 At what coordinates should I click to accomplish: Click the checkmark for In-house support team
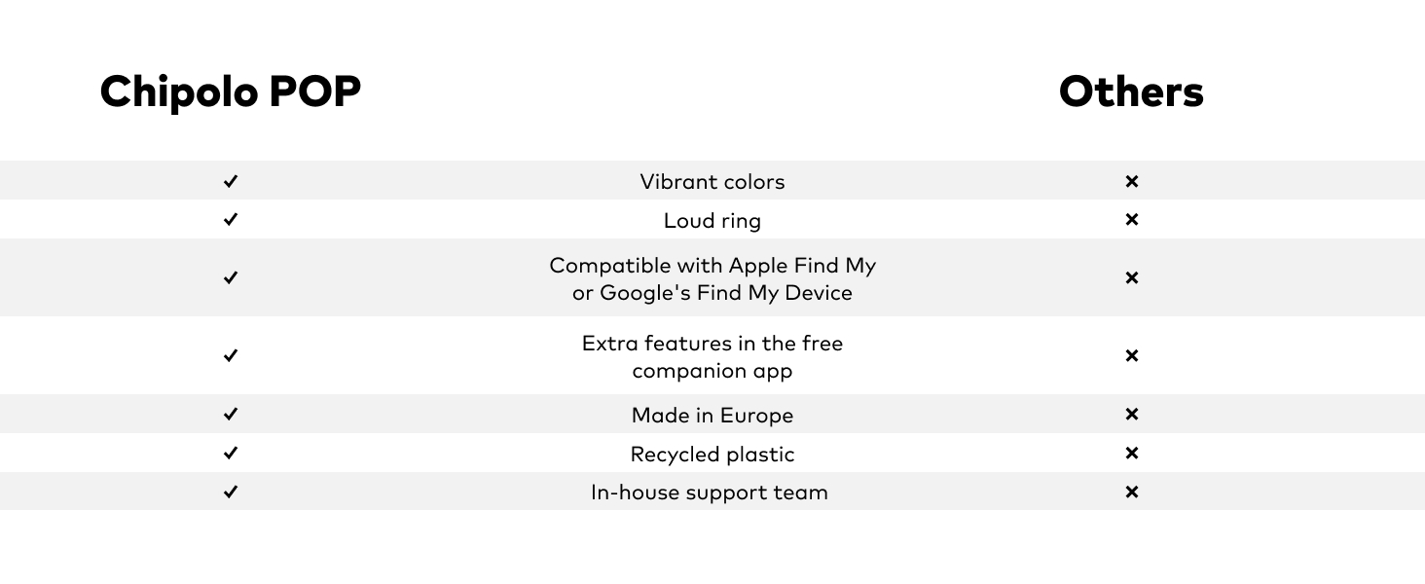(x=231, y=493)
